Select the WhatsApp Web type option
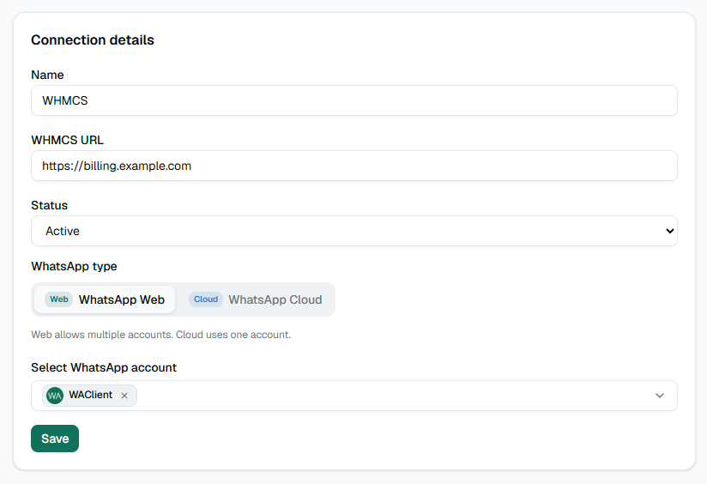 coord(105,299)
